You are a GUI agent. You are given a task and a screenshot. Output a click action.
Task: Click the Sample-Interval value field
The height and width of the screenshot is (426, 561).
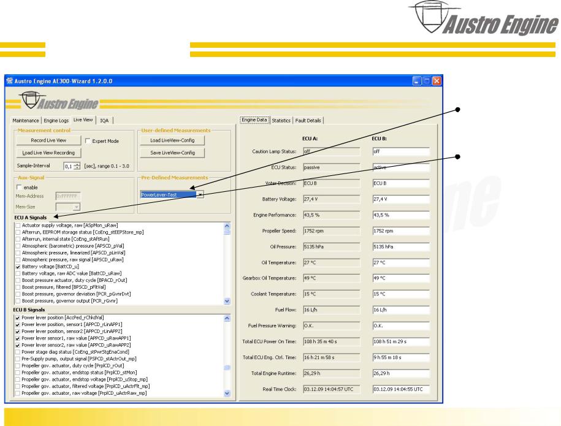point(68,166)
